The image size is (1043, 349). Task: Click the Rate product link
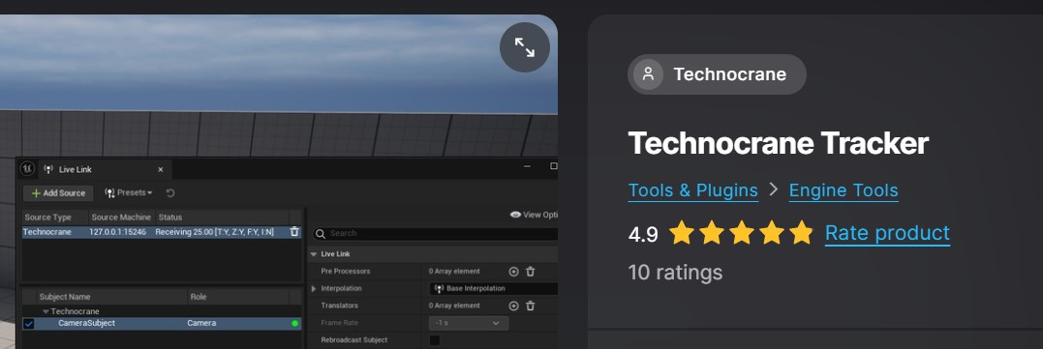[887, 233]
